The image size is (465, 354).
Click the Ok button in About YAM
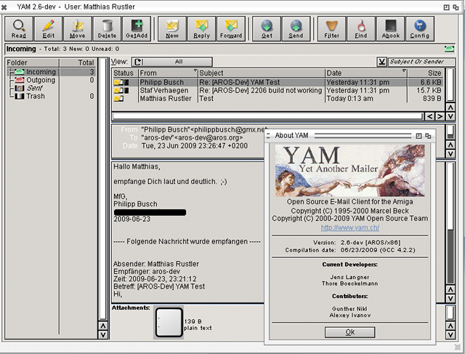(x=350, y=332)
